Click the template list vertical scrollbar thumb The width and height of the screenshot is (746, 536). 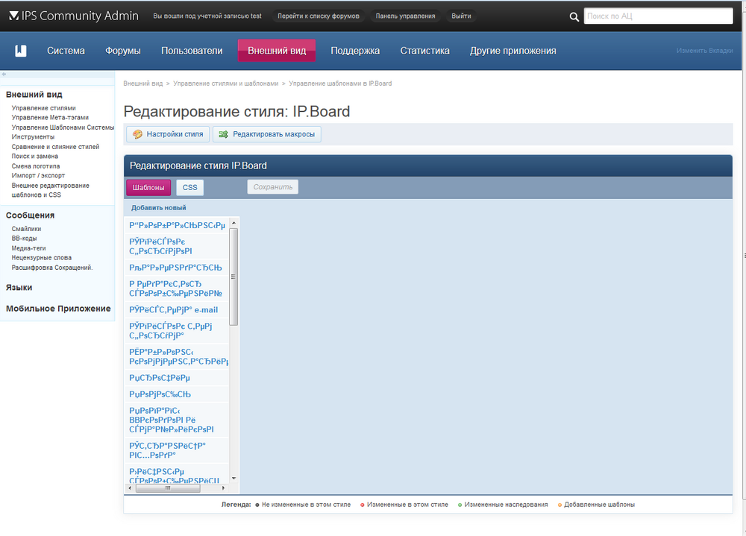point(233,276)
